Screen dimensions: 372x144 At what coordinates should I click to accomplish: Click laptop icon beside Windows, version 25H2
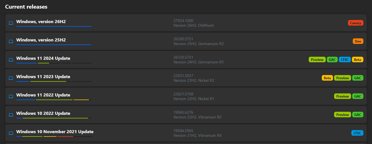pos(11,41)
